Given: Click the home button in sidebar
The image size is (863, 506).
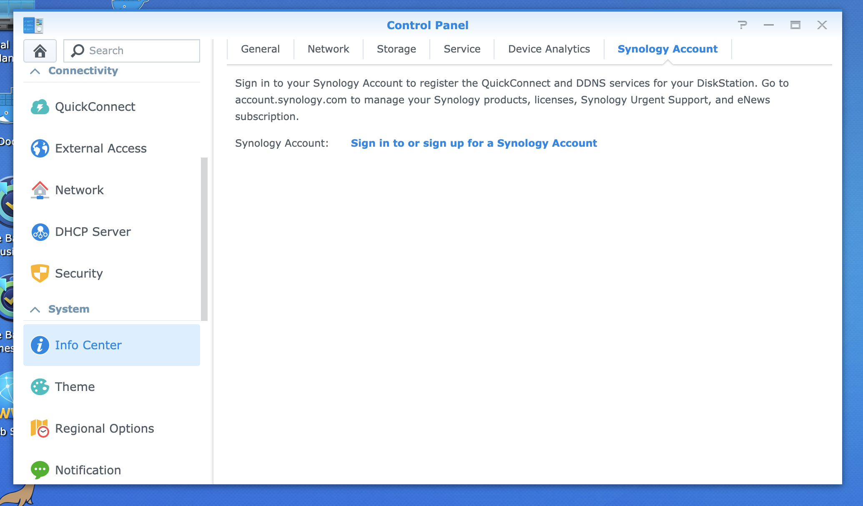Looking at the screenshot, I should tap(41, 50).
